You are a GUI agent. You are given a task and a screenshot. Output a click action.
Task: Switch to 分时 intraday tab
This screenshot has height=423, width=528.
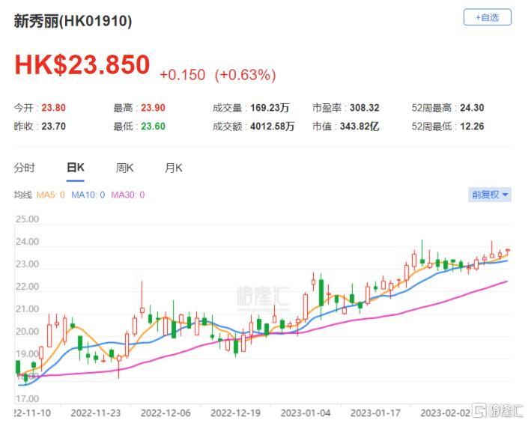coord(24,168)
